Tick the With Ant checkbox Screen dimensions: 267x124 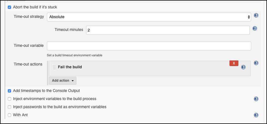[9, 115]
